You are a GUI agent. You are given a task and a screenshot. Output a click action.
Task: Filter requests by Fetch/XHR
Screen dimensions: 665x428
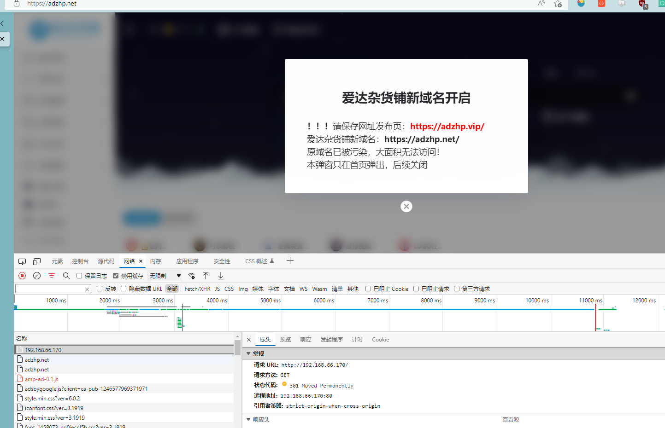197,289
